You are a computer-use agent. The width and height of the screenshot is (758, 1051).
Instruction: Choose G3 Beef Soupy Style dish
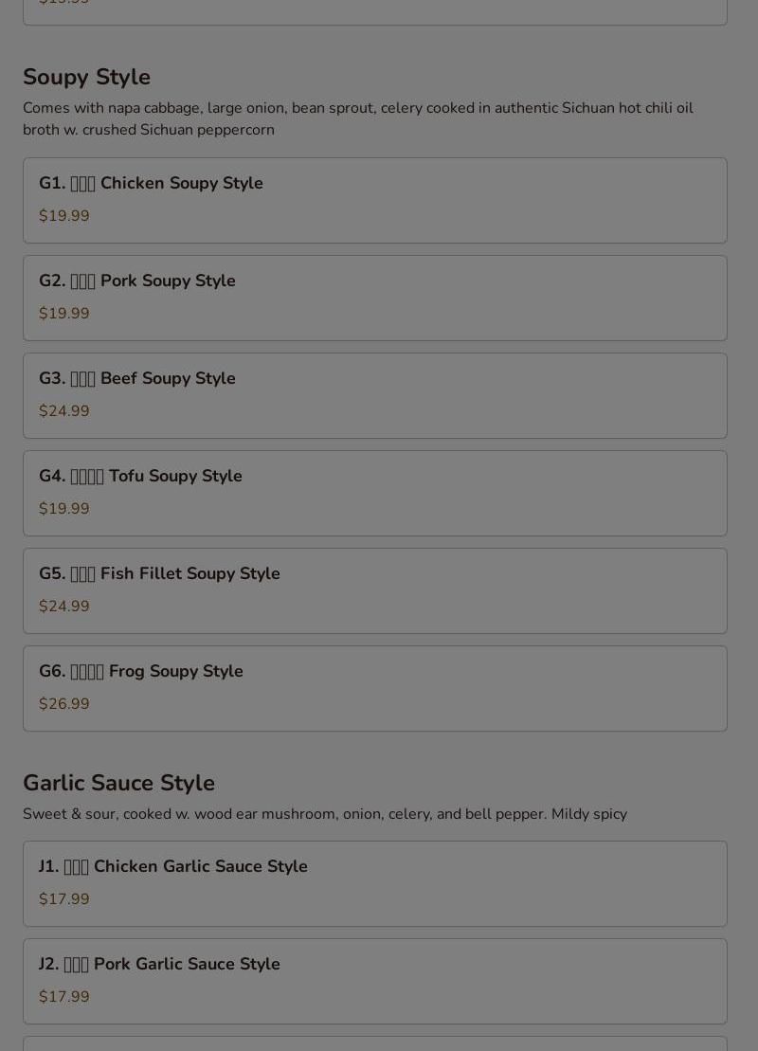click(x=374, y=395)
